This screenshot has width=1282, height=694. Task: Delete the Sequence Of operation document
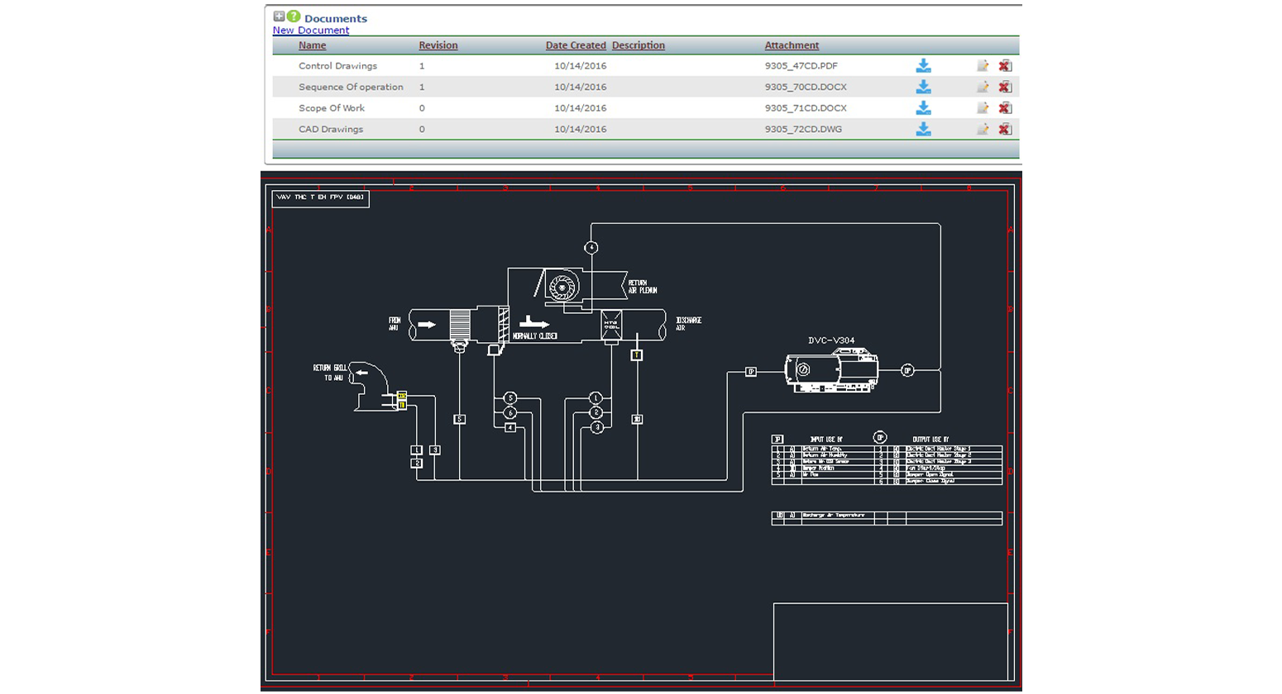[1005, 87]
